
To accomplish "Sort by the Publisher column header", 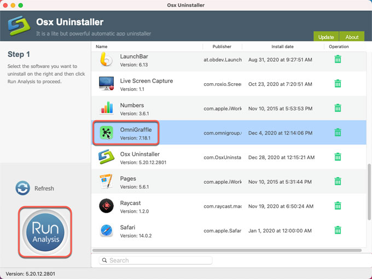I will [222, 47].
